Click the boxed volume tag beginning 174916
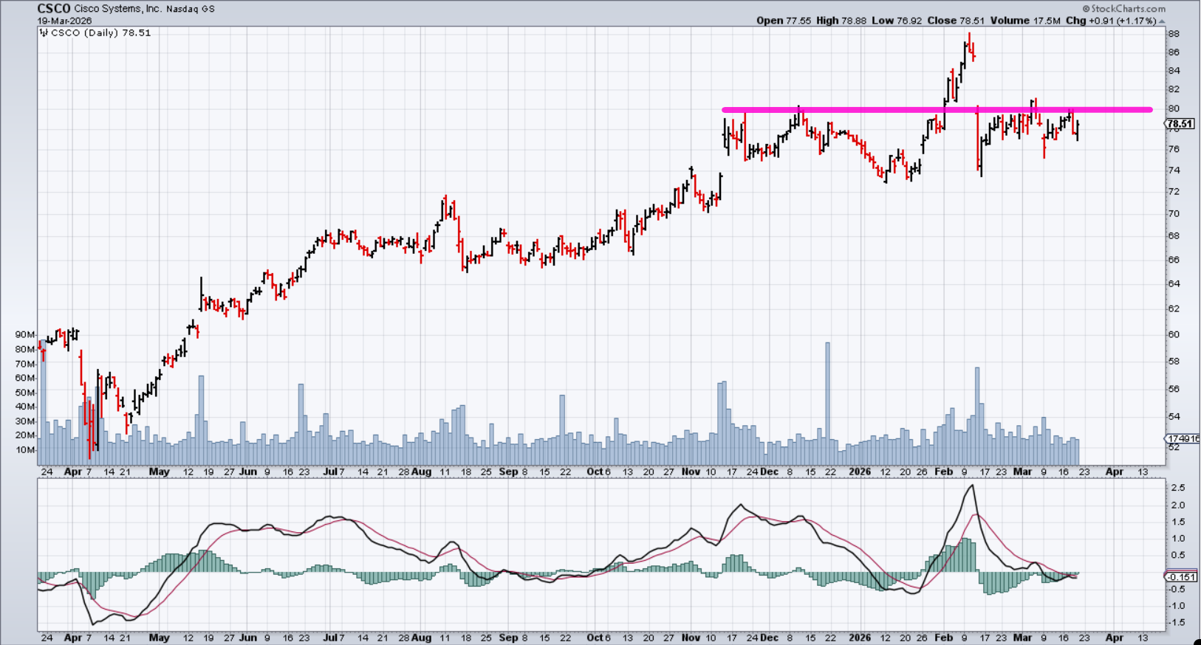The width and height of the screenshot is (1201, 645). pos(1183,438)
